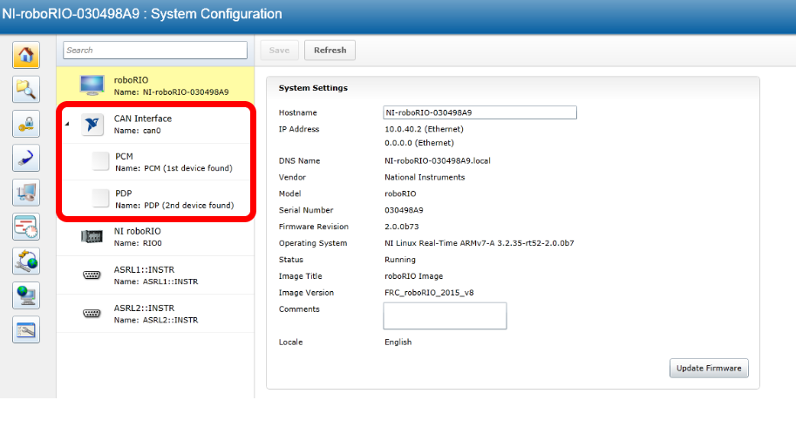The width and height of the screenshot is (796, 434).
Task: Click the Model value roboRIO
Action: pyautogui.click(x=400, y=193)
